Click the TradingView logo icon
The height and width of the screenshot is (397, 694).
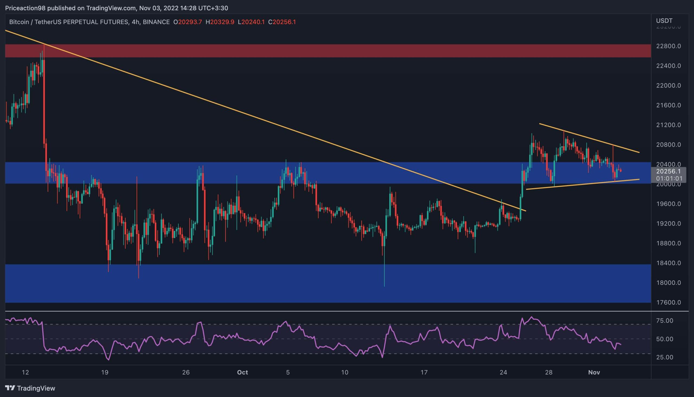pyautogui.click(x=10, y=388)
